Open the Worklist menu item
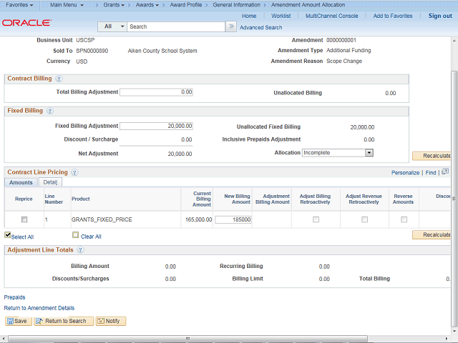Image resolution: width=458 pixels, height=343 pixels. click(x=281, y=16)
